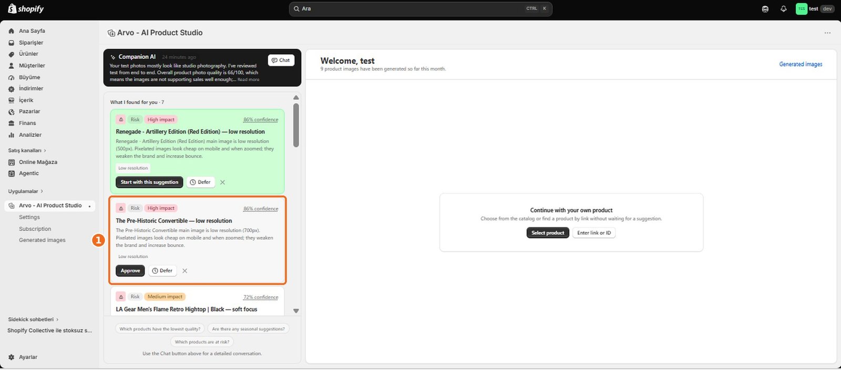Click 86% confidence on Pre-Historic card
Image resolution: width=841 pixels, height=370 pixels.
pyautogui.click(x=261, y=209)
